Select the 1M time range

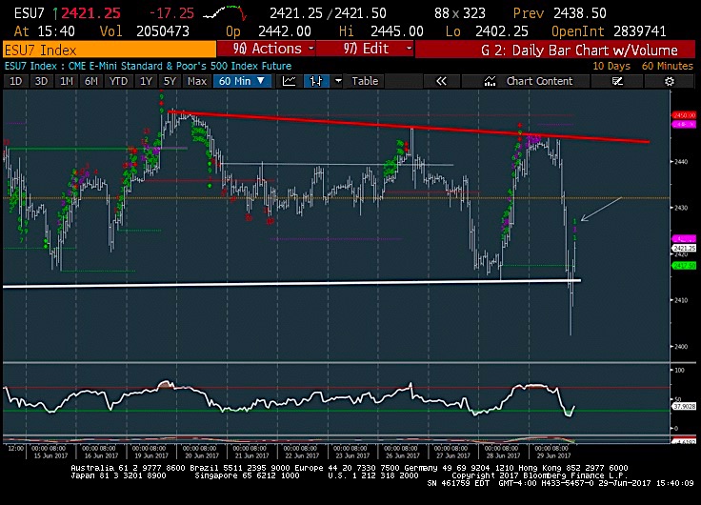[x=67, y=81]
